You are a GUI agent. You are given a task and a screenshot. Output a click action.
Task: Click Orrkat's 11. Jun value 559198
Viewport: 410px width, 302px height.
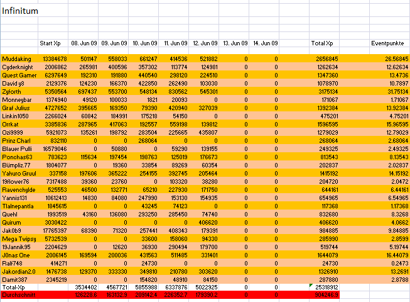coord(178,124)
